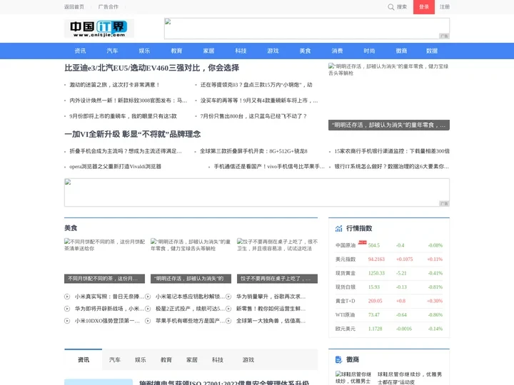Image resolution: width=514 pixels, height=385 pixels.
Task: Switch to the 娱乐 tab in lower section
Action: tap(141, 360)
